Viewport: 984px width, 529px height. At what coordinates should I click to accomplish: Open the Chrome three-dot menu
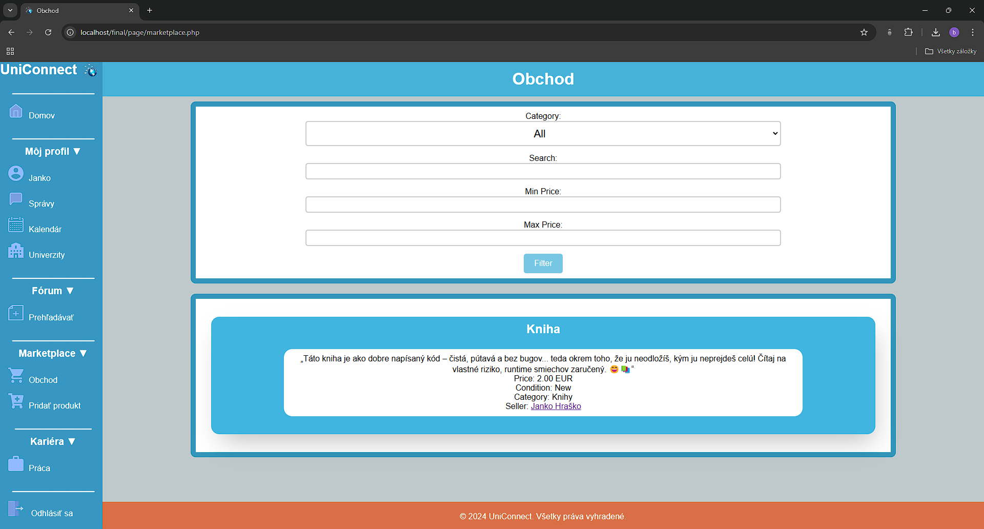(x=973, y=32)
